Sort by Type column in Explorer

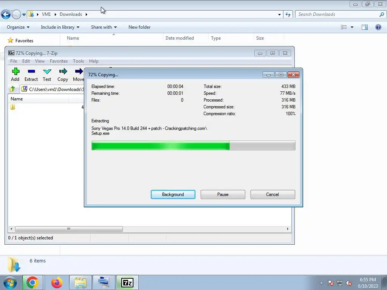231,38
